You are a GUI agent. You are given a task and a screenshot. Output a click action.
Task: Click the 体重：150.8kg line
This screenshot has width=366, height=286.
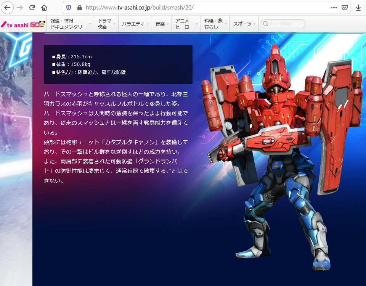[71, 64]
